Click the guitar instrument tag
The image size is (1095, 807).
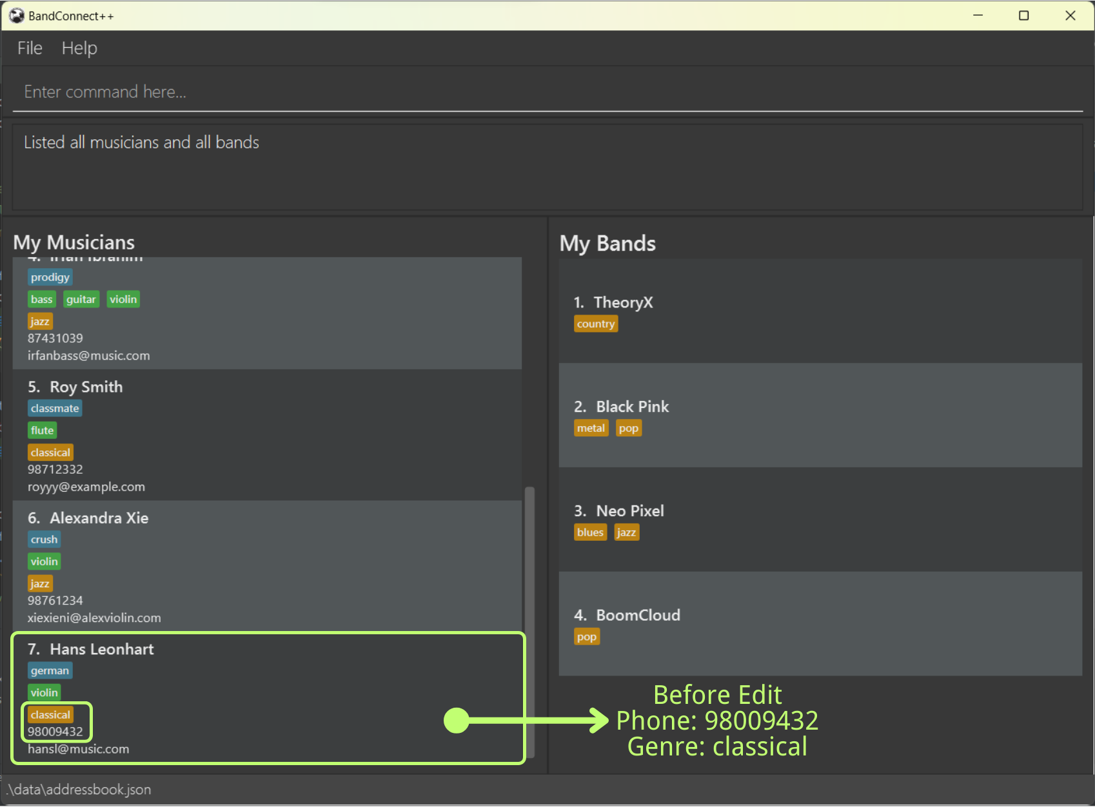click(x=81, y=299)
